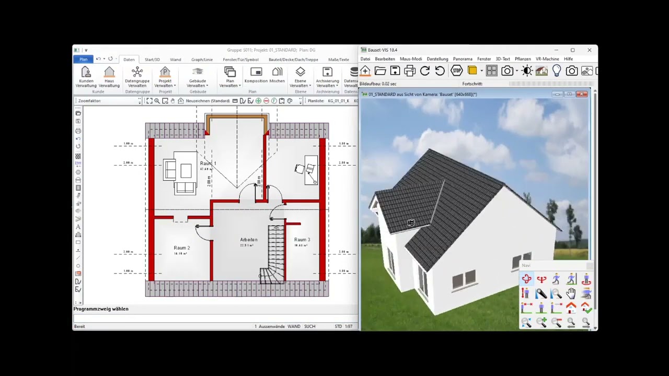Open Haus Verwaltung in the ribbon
This screenshot has width=669, height=376.
pos(109,77)
